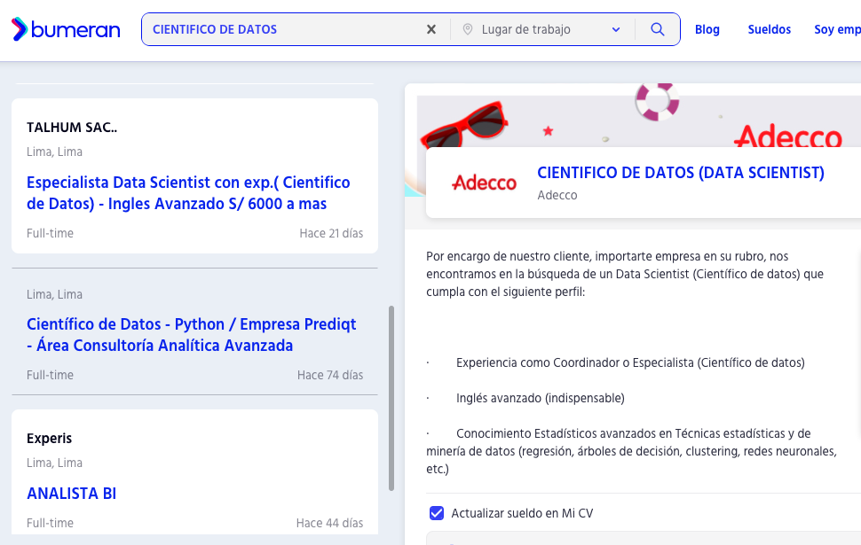Click Hace 44 días posting date
Image resolution: width=861 pixels, height=545 pixels.
tap(329, 523)
